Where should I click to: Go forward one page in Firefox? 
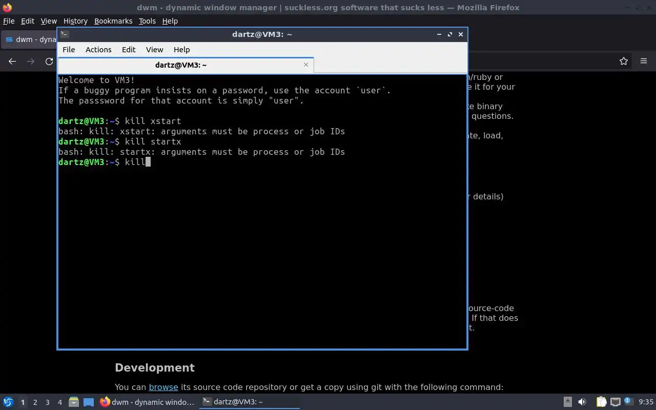pyautogui.click(x=31, y=61)
